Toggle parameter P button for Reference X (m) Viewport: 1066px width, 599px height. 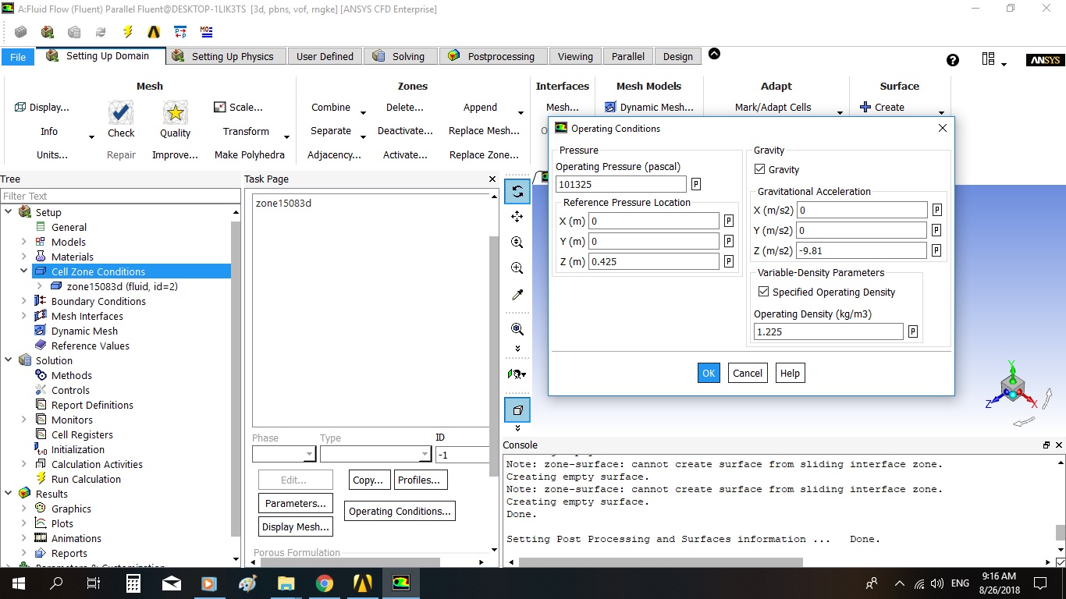tap(729, 222)
